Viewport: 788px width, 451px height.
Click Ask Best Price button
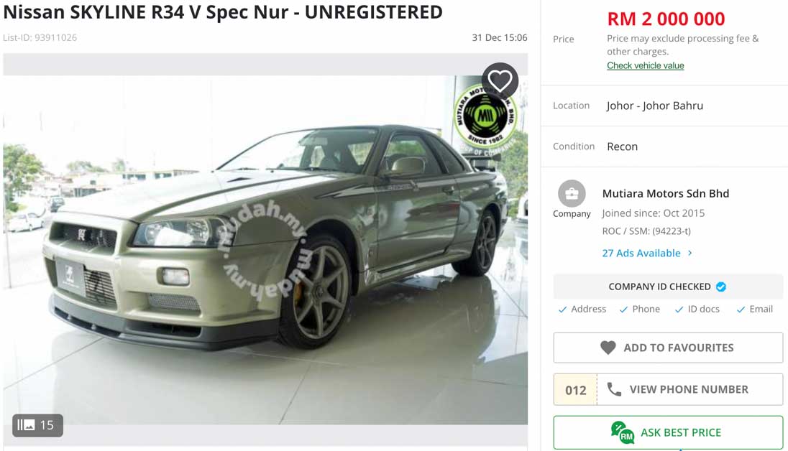pyautogui.click(x=668, y=432)
